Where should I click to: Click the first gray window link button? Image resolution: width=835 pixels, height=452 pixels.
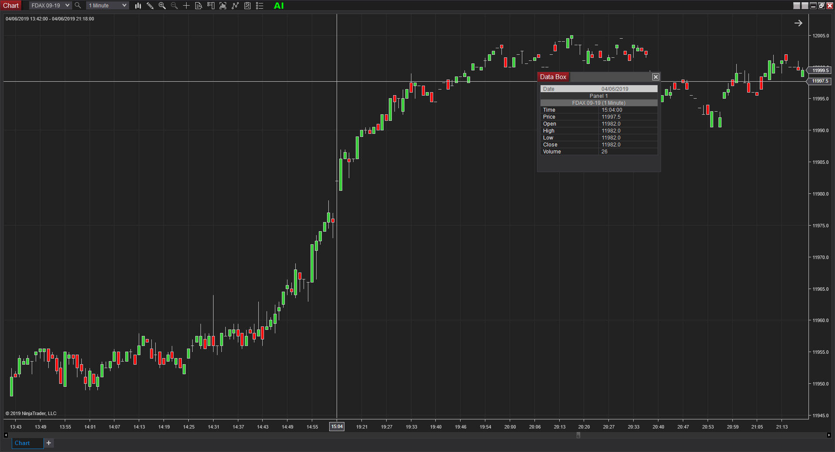(x=797, y=6)
